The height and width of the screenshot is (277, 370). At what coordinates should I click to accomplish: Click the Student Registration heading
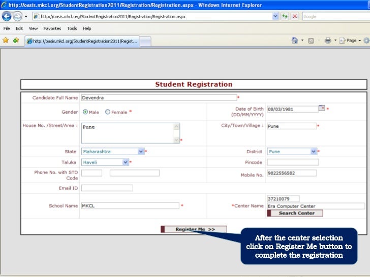[x=194, y=84]
